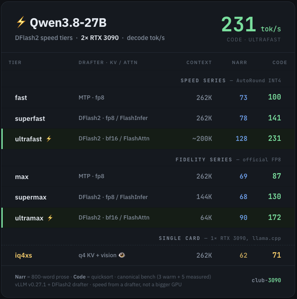Click code value 130 in supermax row
Viewport: 297px width, 299px height.
(x=274, y=196)
